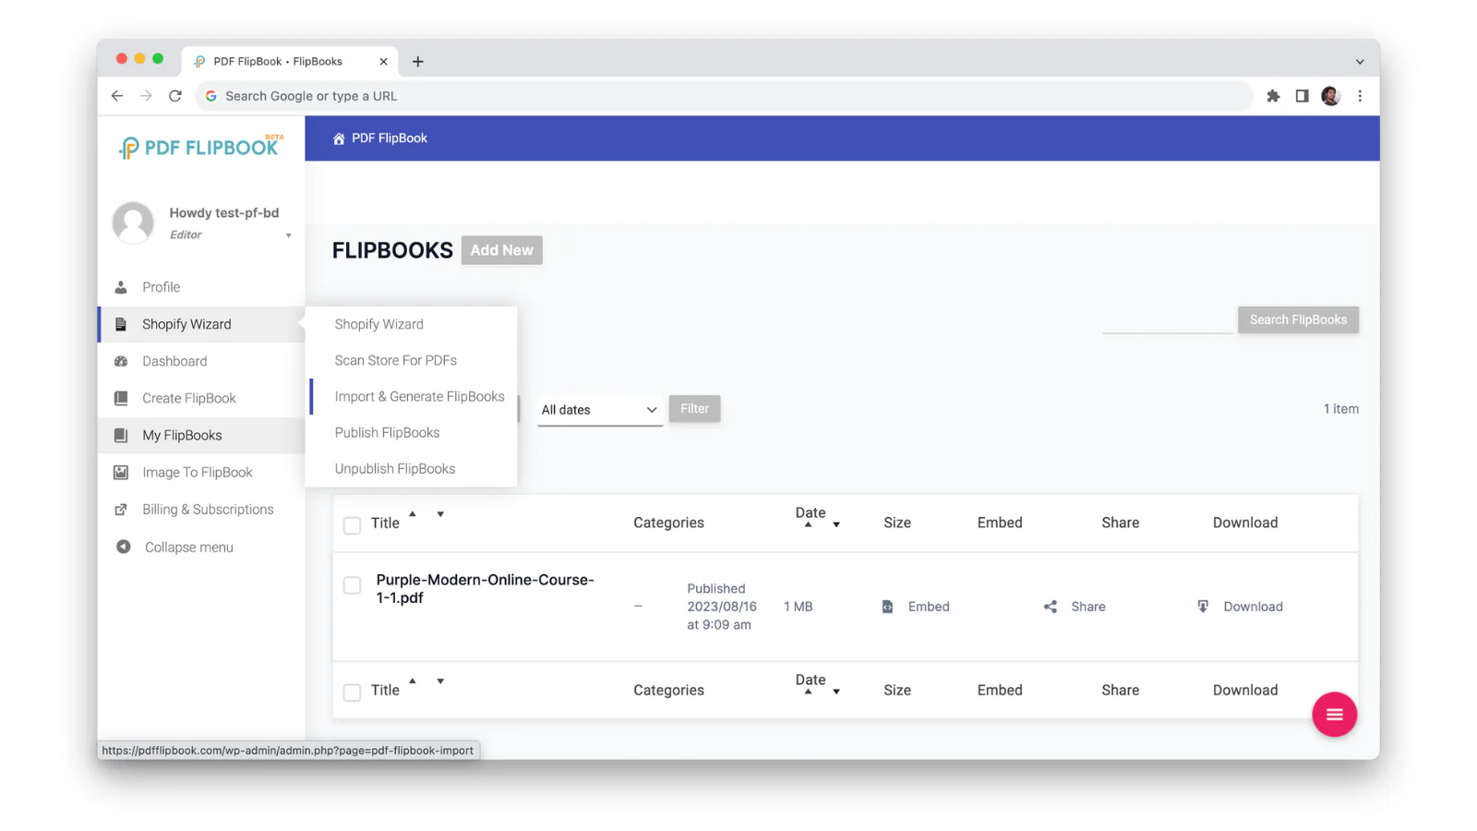Click the Add New button
Viewport: 1477px width, 831px height.
(x=501, y=249)
